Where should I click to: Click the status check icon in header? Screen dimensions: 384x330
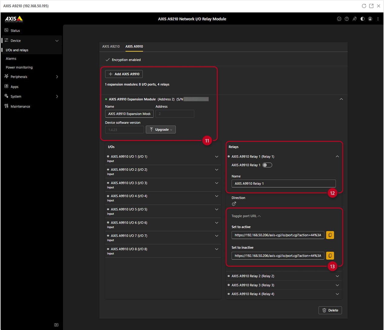tap(339, 19)
